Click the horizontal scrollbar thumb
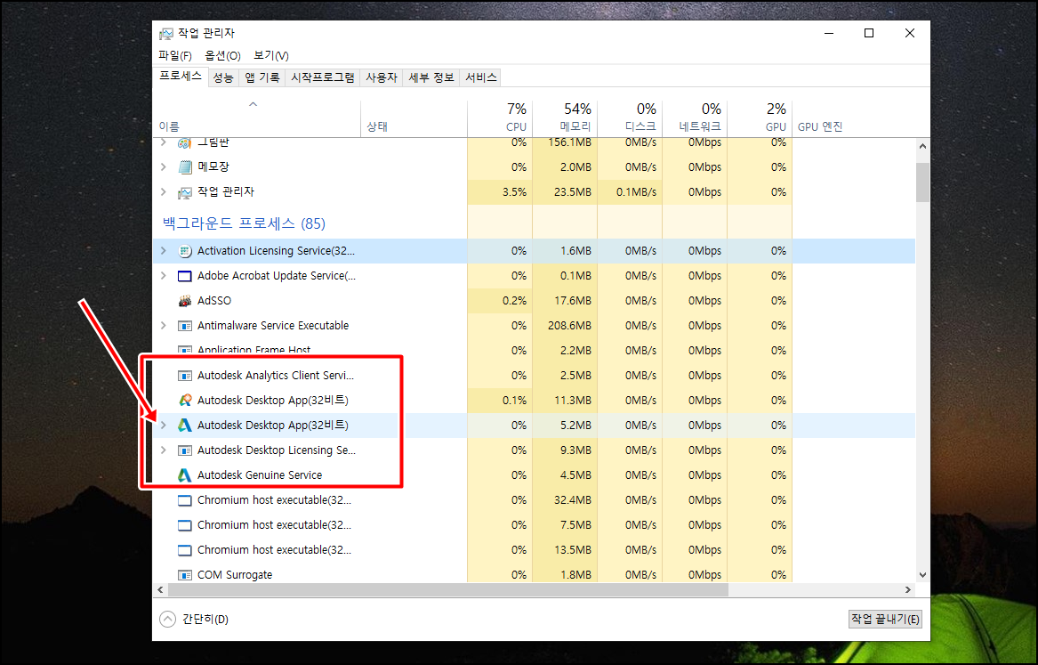This screenshot has height=665, width=1038. [x=448, y=589]
